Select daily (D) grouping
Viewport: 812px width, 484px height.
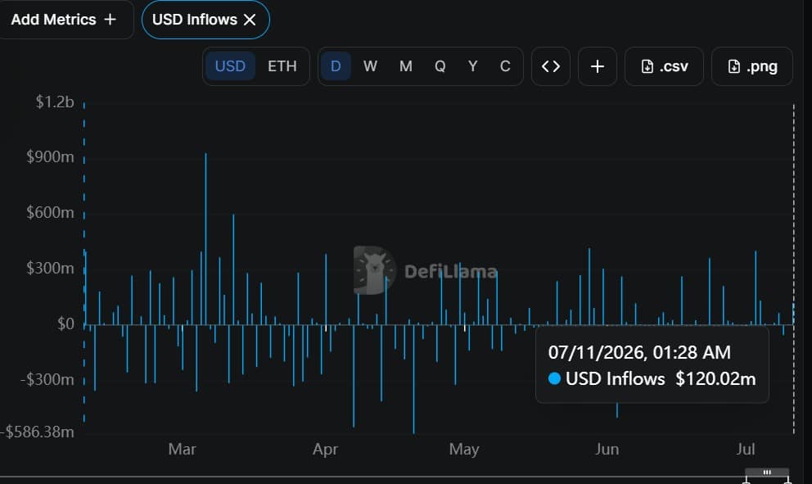[x=336, y=66]
